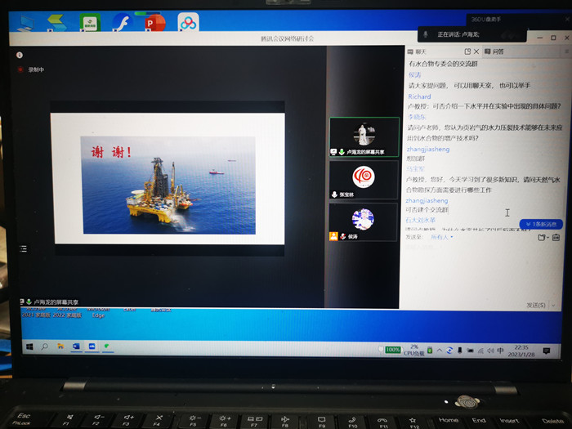Click sender name 石大刘永革 in chat

(x=421, y=220)
